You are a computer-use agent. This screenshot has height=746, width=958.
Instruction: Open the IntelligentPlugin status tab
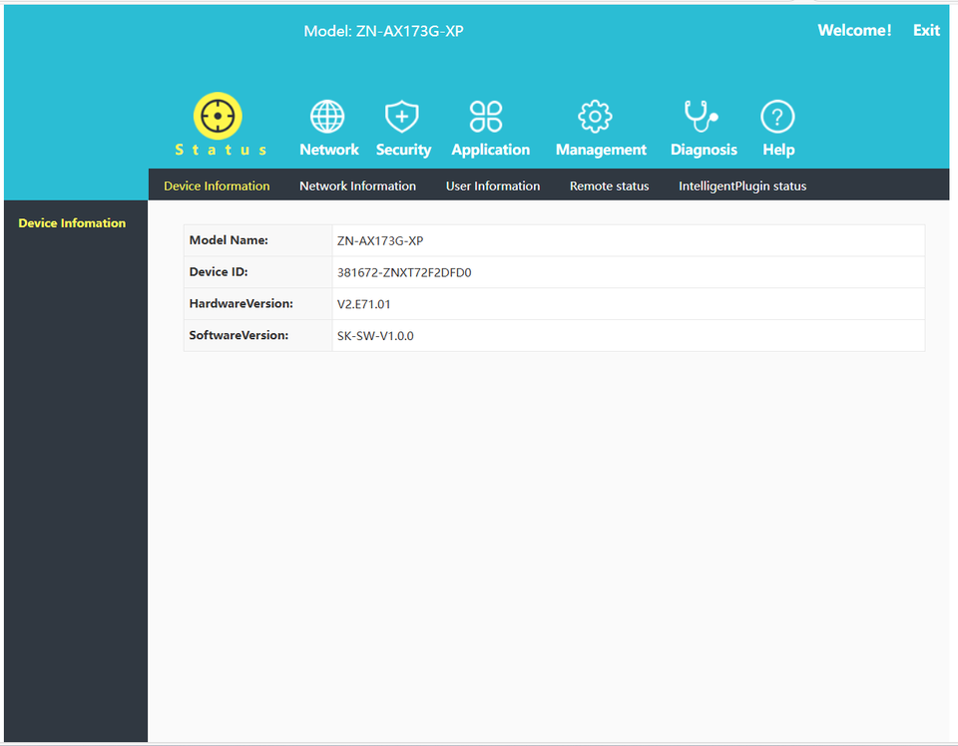[x=742, y=186]
